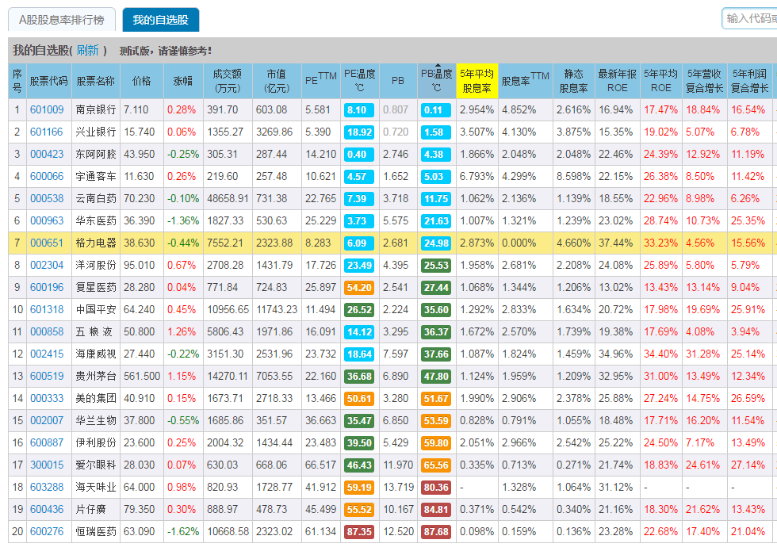Click the sorted PB温度 column header

click(x=437, y=81)
